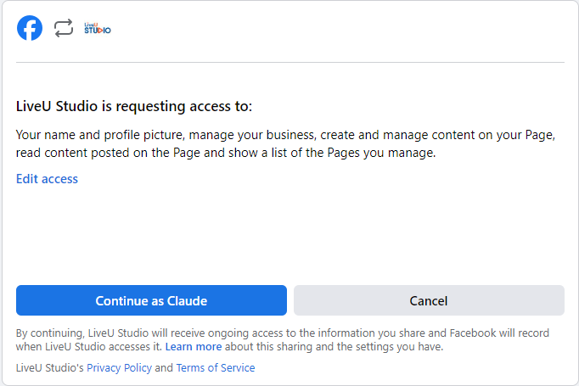Open the Learn more link about sharing
Viewport: 579px width, 386px height.
click(194, 347)
